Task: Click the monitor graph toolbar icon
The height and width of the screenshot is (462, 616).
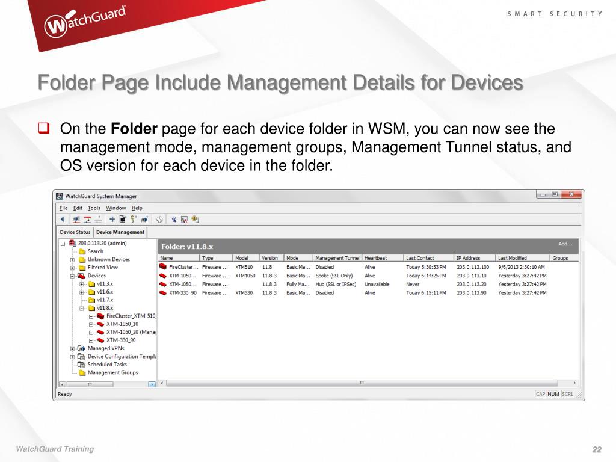Action: (184, 219)
